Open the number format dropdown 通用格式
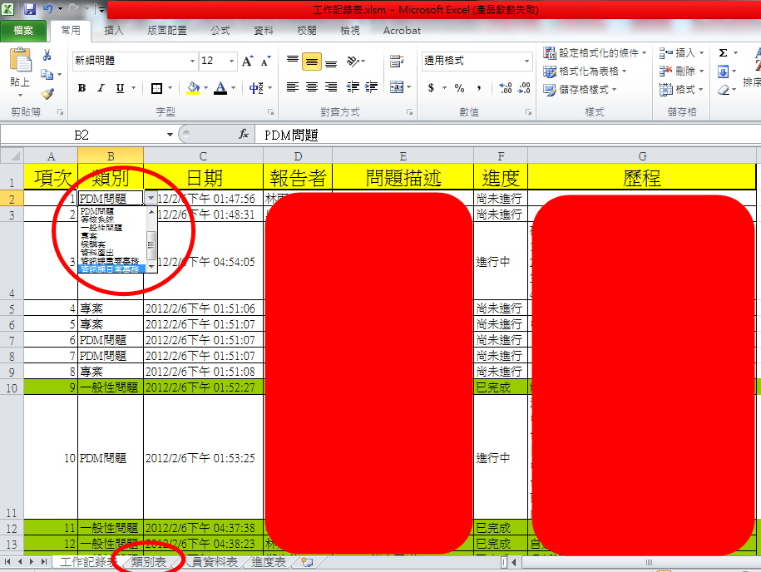The width and height of the screenshot is (761, 572). click(x=526, y=61)
